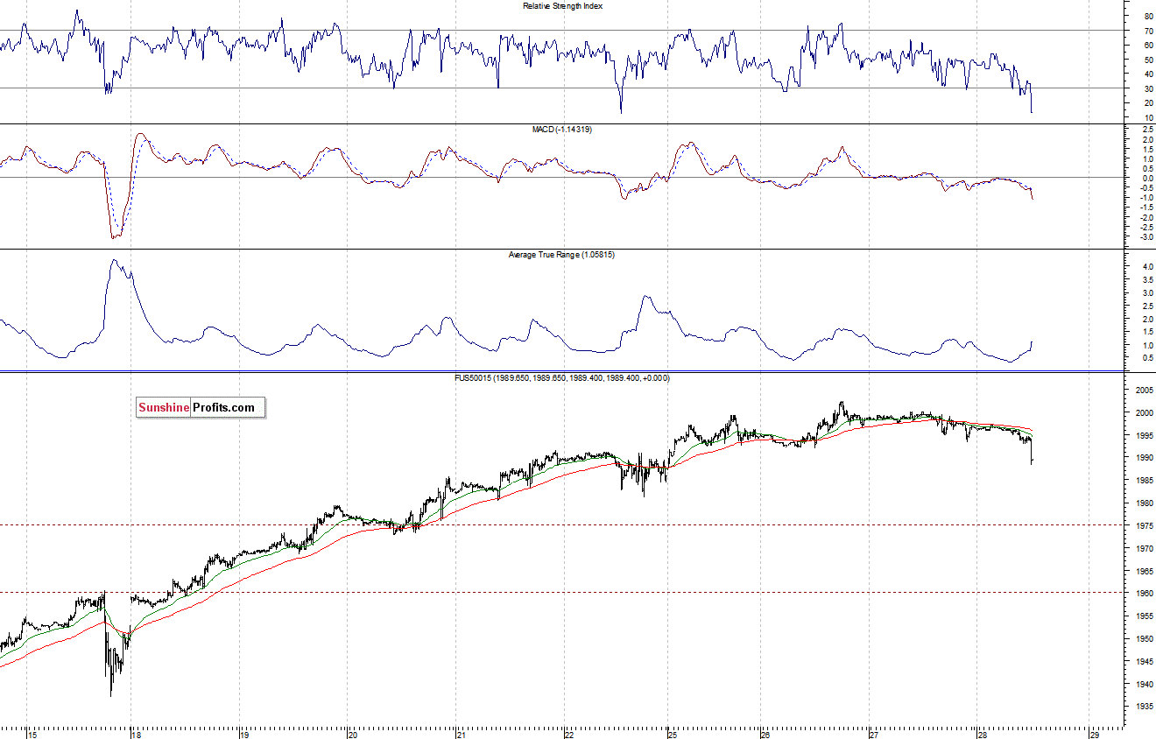Viewport: 1156px width, 739px height.
Task: Click the 0.5 value on the ATR axis
Action: [1146, 358]
